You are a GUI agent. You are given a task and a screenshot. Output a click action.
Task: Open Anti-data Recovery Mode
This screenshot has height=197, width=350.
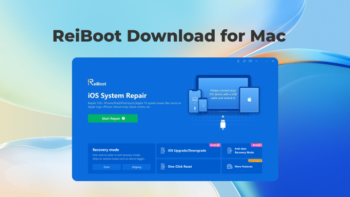(x=242, y=150)
